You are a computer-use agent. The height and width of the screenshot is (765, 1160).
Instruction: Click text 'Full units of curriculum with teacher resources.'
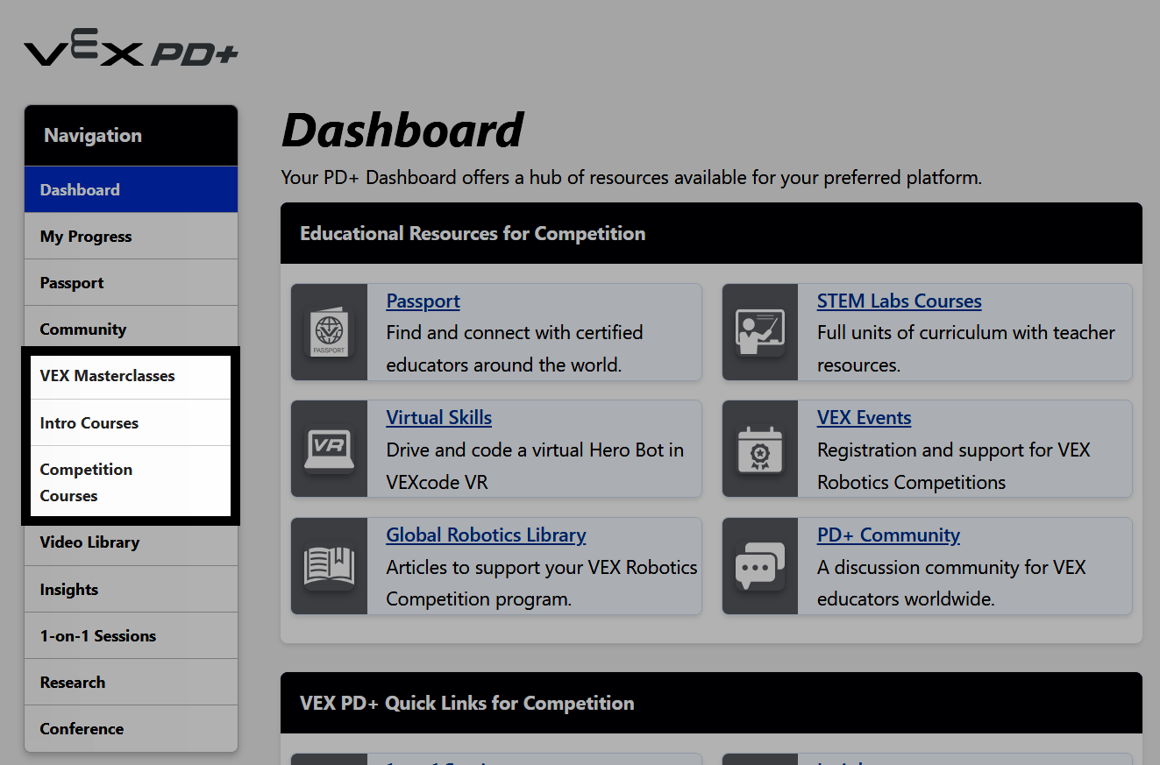click(966, 349)
